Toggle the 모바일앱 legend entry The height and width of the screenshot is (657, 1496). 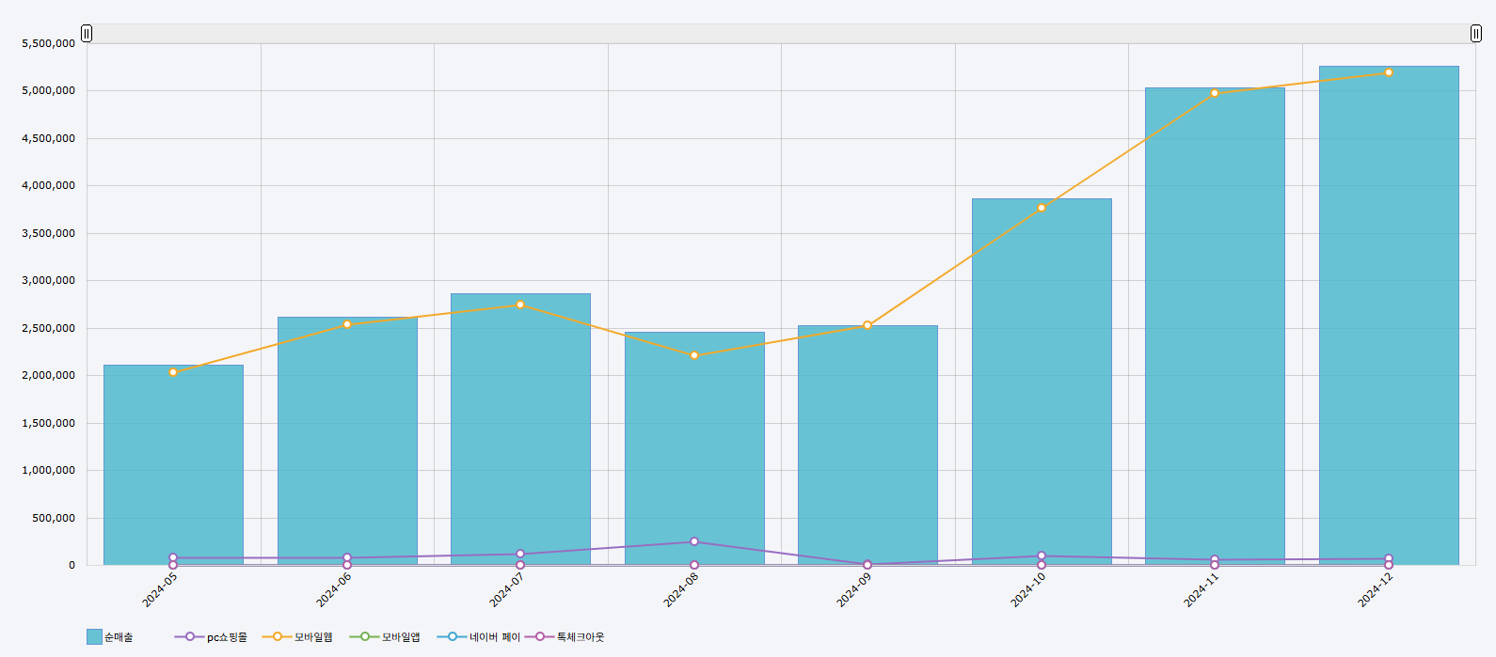coord(365,637)
